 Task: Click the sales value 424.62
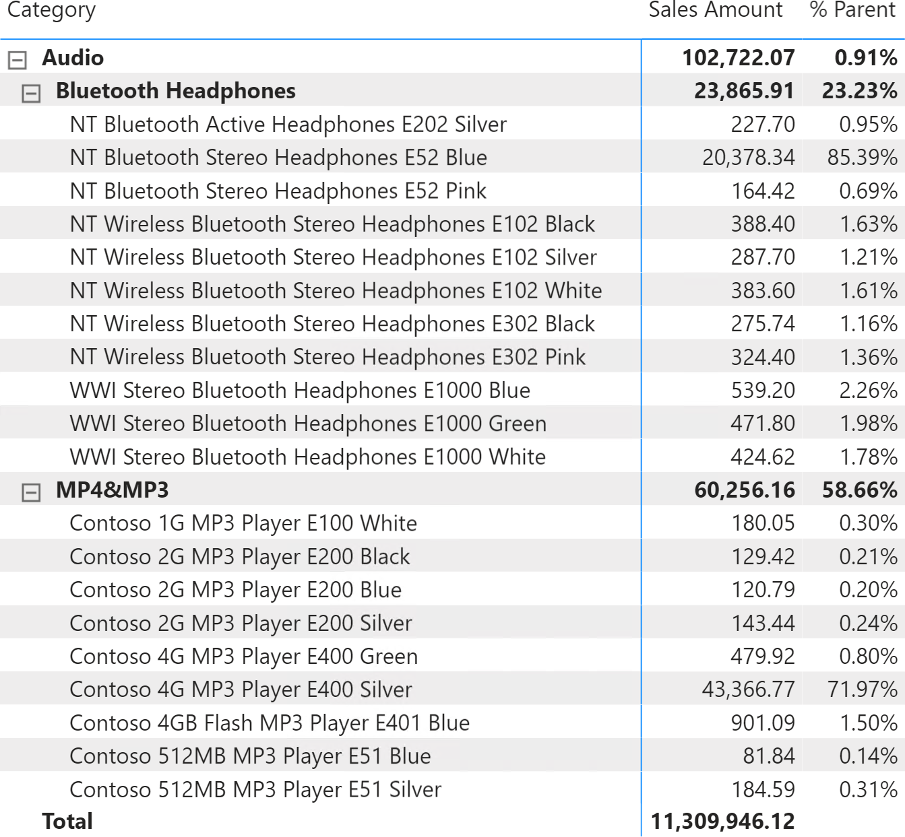coord(763,457)
